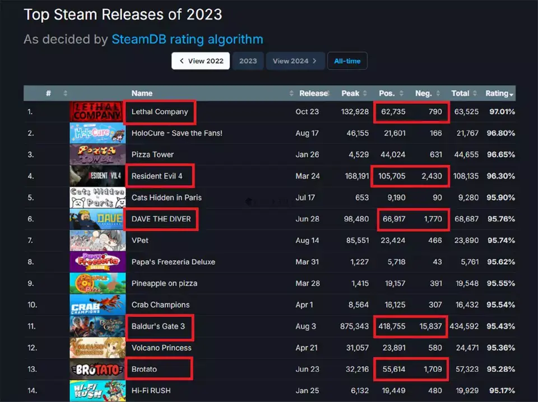Open Cats Hidden in Paris thumbnail

click(x=98, y=198)
